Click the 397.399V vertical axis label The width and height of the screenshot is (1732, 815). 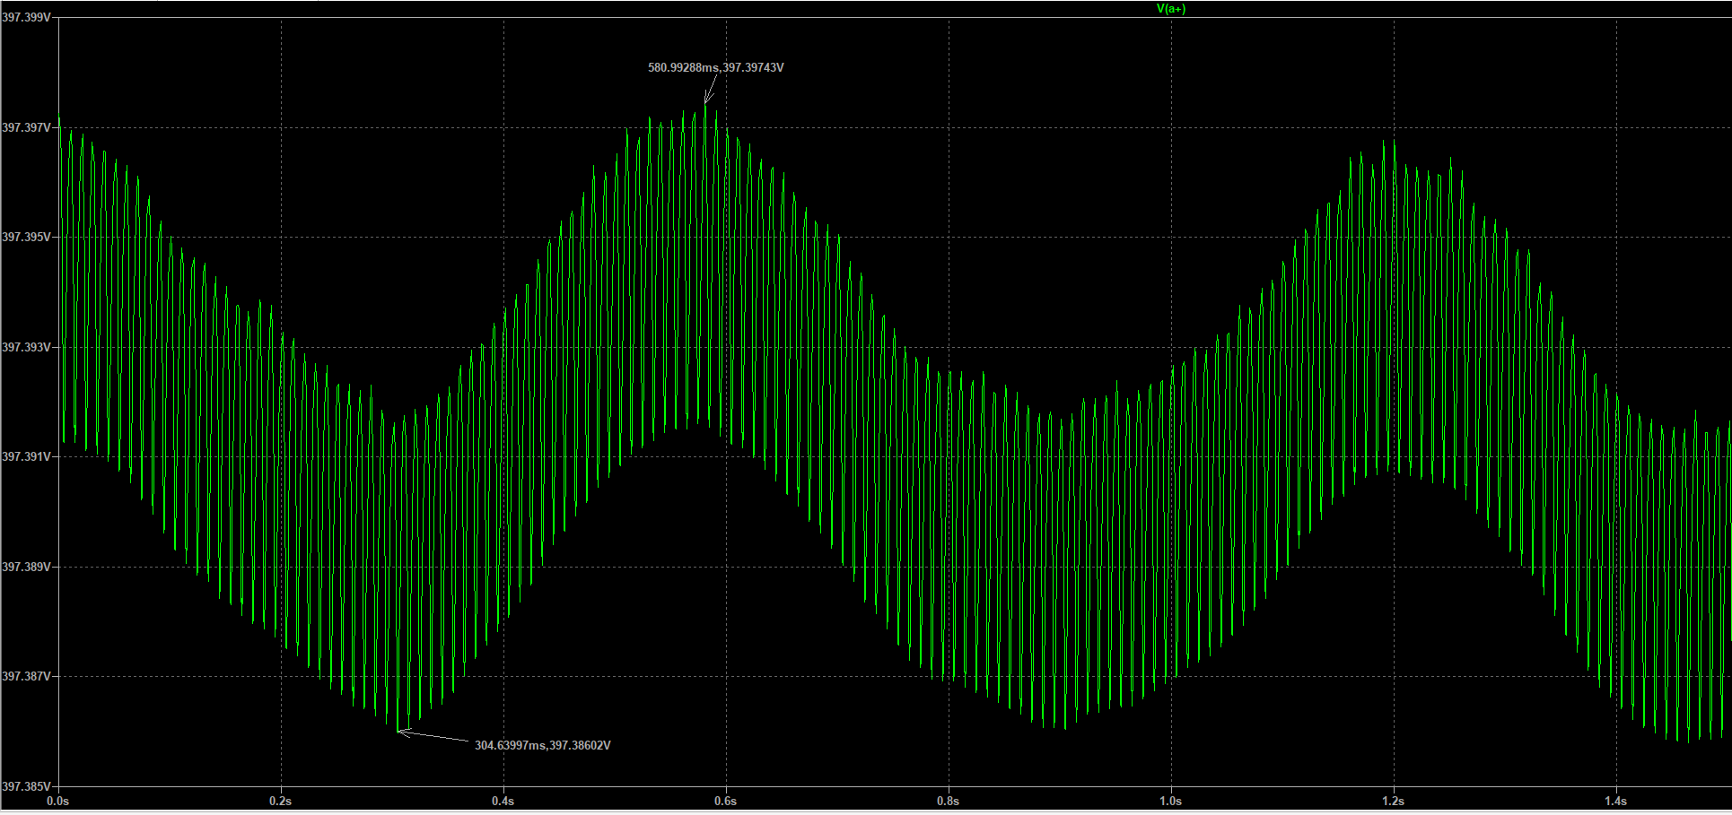click(26, 17)
